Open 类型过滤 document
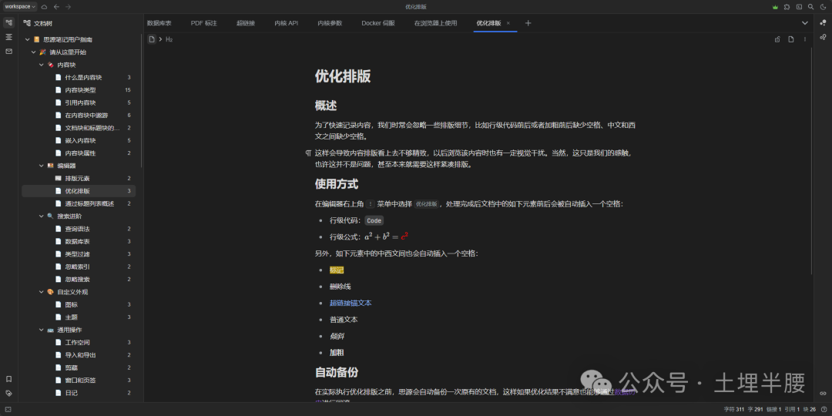The width and height of the screenshot is (832, 416). (x=79, y=253)
